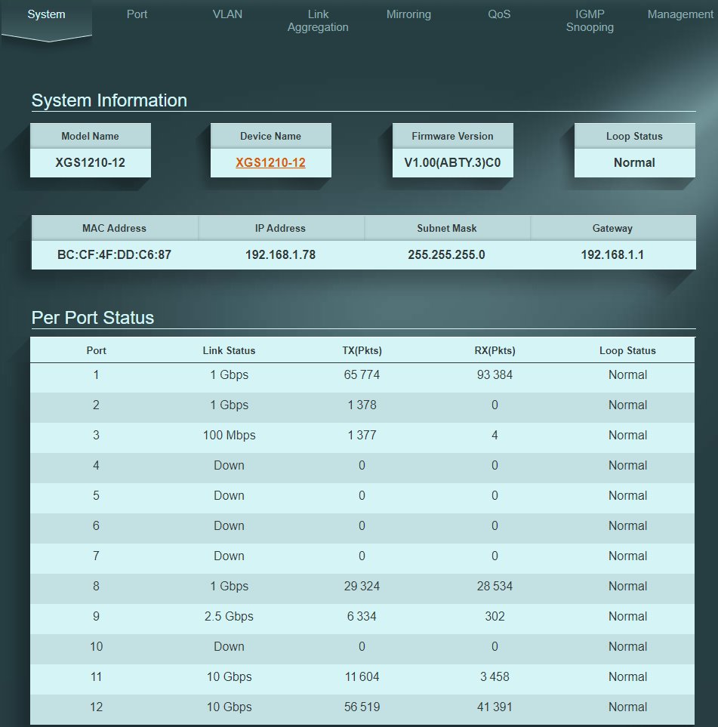This screenshot has height=727, width=718.
Task: Select MAC address BC:CF:4F:DD:C6:87
Action: pos(114,254)
